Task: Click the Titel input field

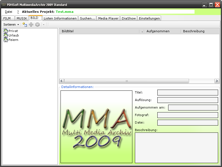Action: click(x=188, y=92)
